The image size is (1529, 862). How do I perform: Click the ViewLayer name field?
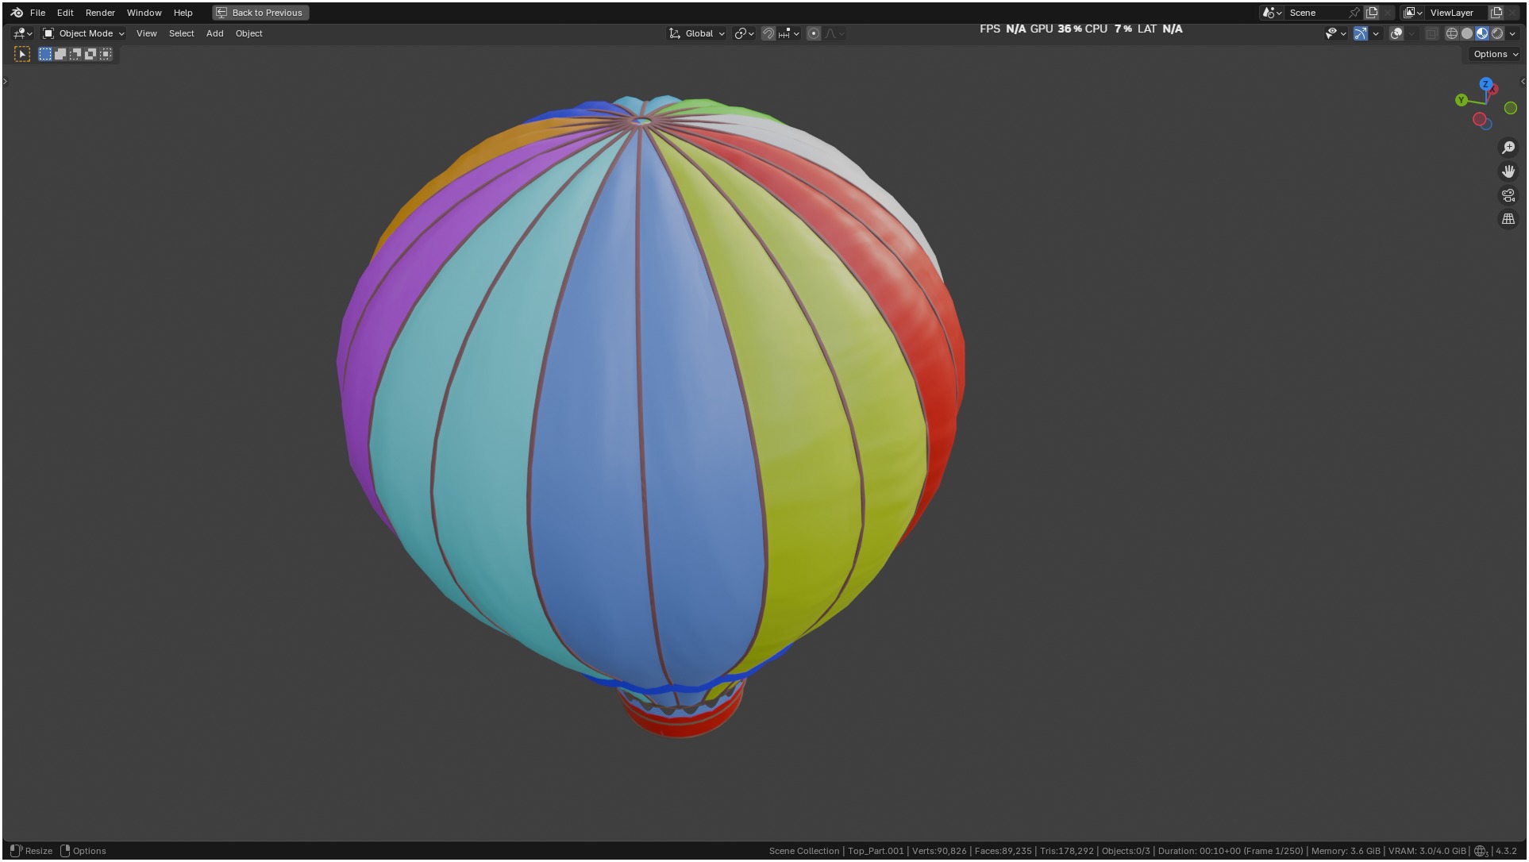(x=1458, y=13)
